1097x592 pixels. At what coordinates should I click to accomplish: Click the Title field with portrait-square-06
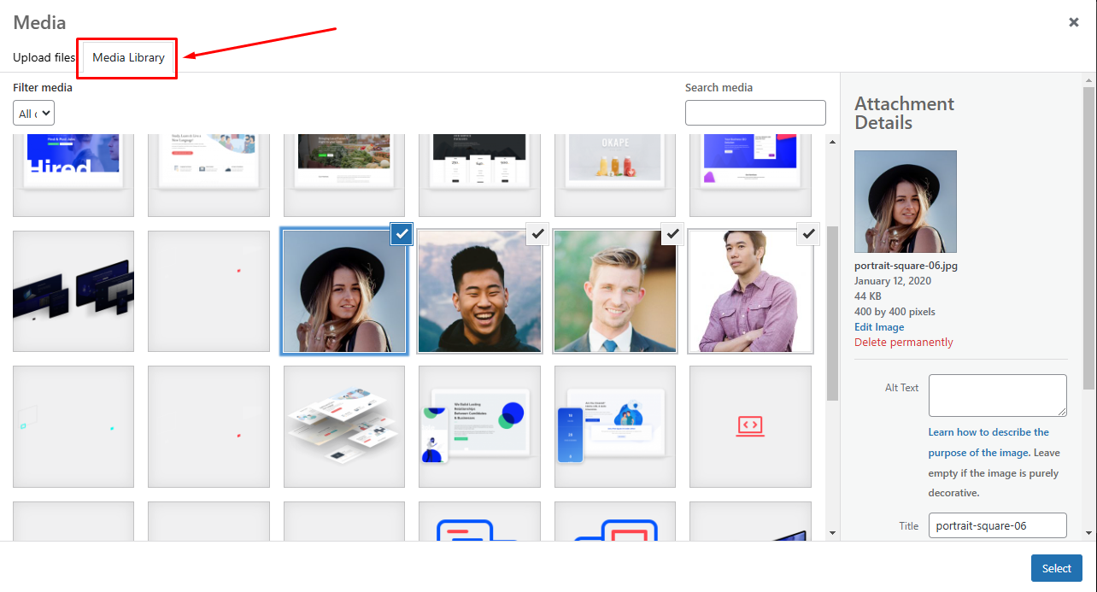(998, 525)
